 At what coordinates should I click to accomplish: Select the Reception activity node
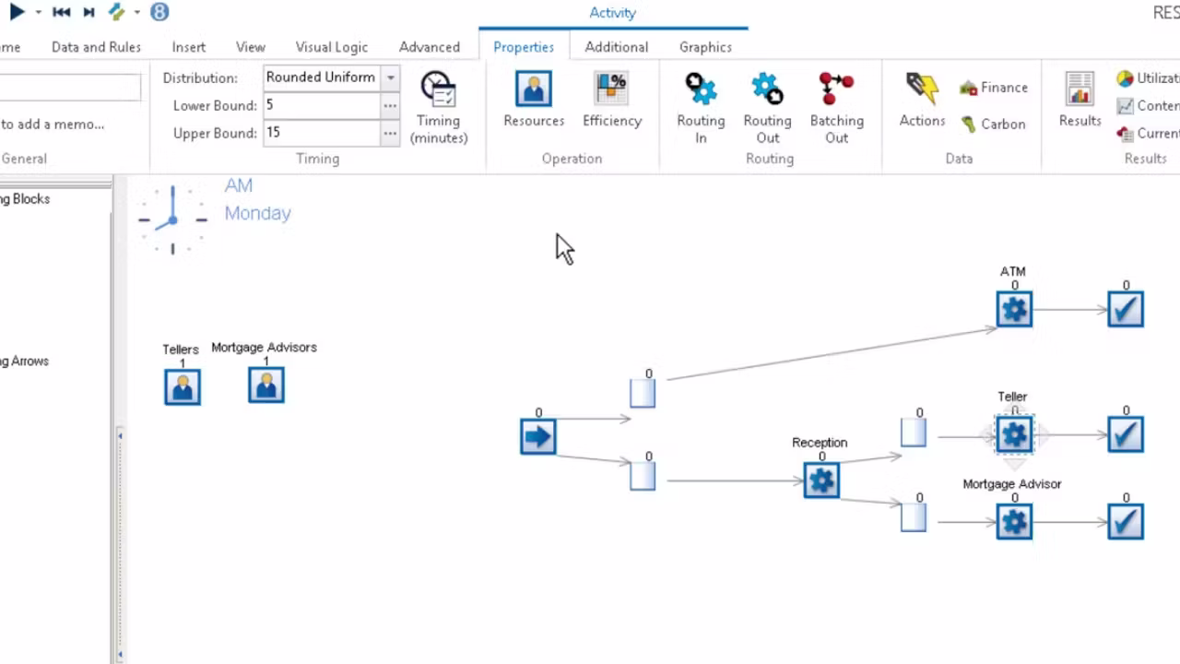point(821,480)
